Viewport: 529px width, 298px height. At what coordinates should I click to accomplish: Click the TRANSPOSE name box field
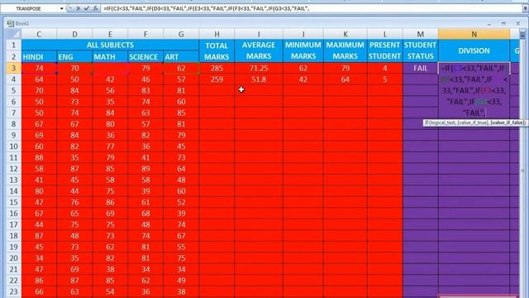click(x=30, y=8)
